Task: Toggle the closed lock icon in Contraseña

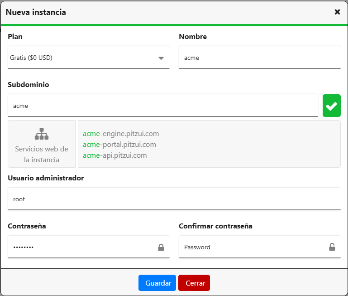Action: (x=161, y=247)
